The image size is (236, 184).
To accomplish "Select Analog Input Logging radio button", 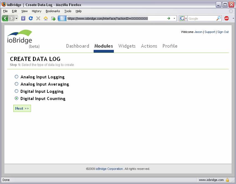I will [x=16, y=77].
